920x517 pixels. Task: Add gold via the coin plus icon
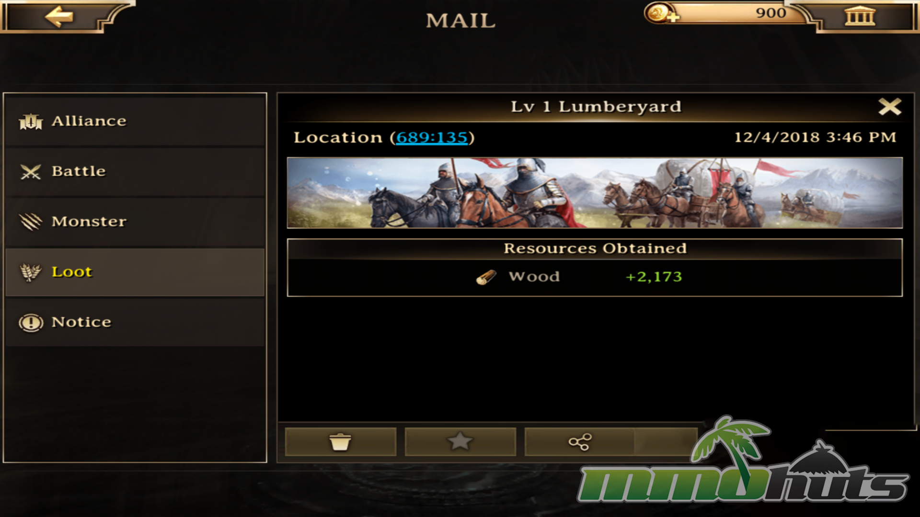point(661,13)
